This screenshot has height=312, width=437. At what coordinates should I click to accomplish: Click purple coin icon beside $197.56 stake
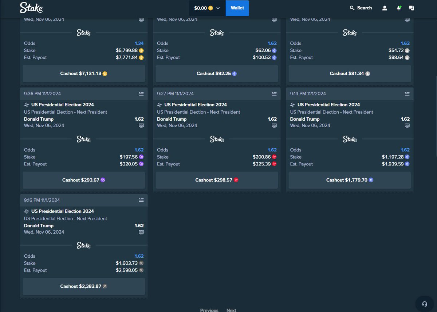coord(141,157)
